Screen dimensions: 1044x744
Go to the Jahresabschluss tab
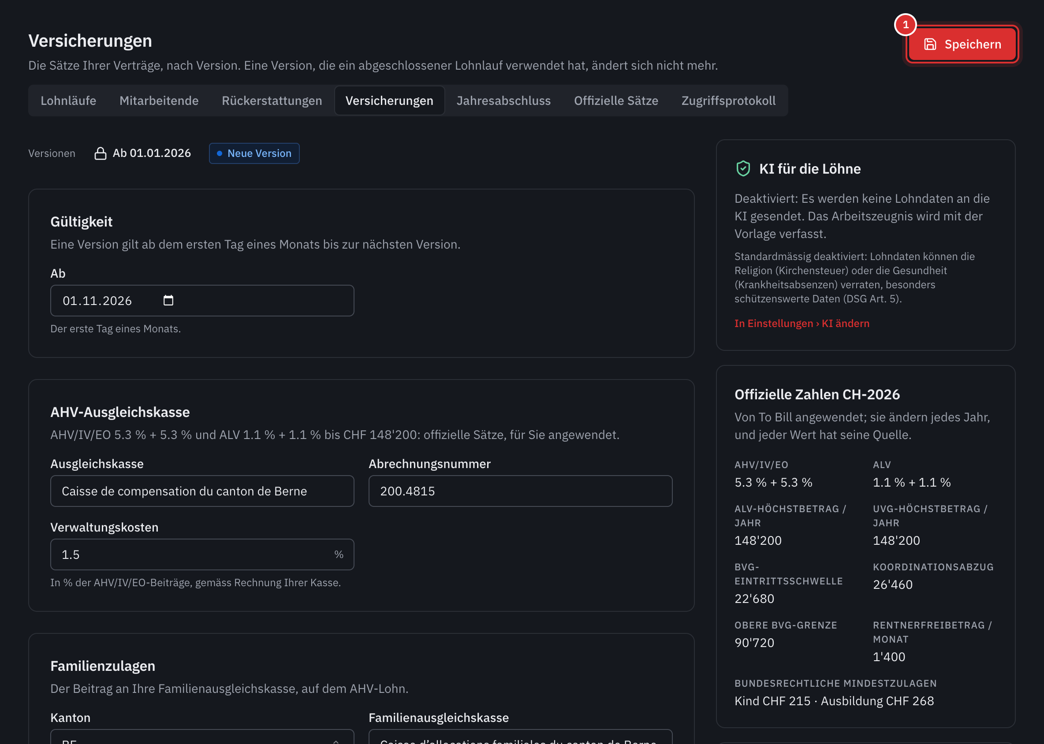(503, 100)
